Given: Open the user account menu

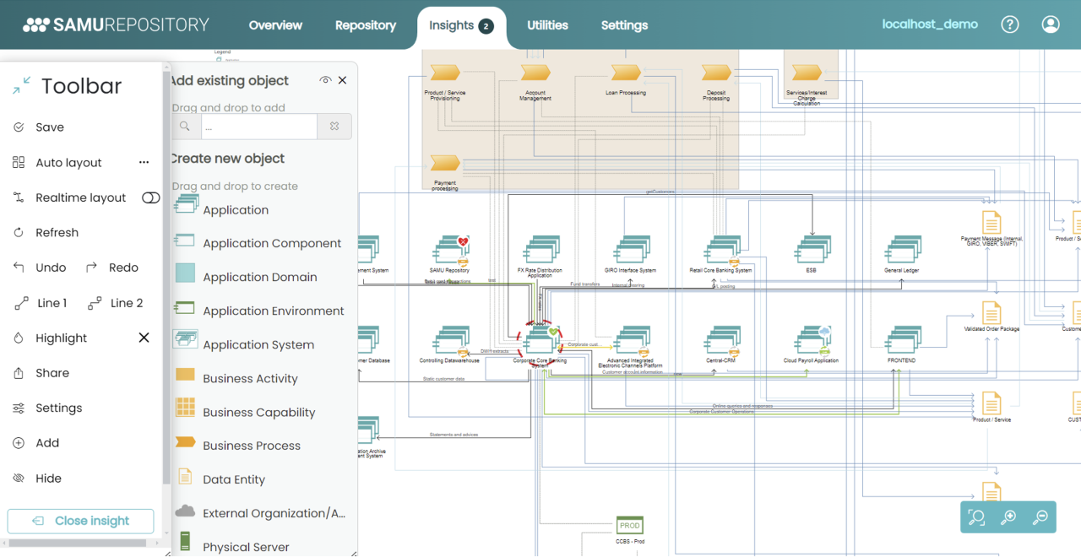Looking at the screenshot, I should [1051, 24].
